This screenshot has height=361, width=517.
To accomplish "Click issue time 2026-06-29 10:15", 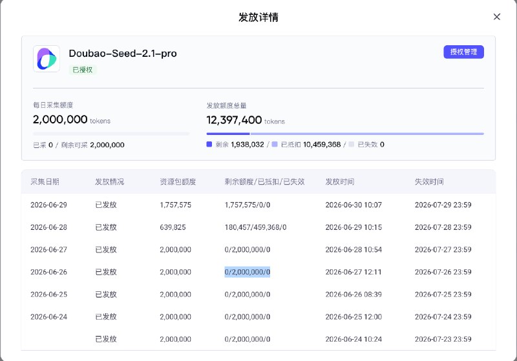I will [353, 227].
